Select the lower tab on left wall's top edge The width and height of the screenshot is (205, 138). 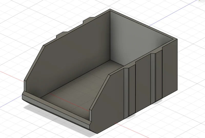[x=62, y=34]
